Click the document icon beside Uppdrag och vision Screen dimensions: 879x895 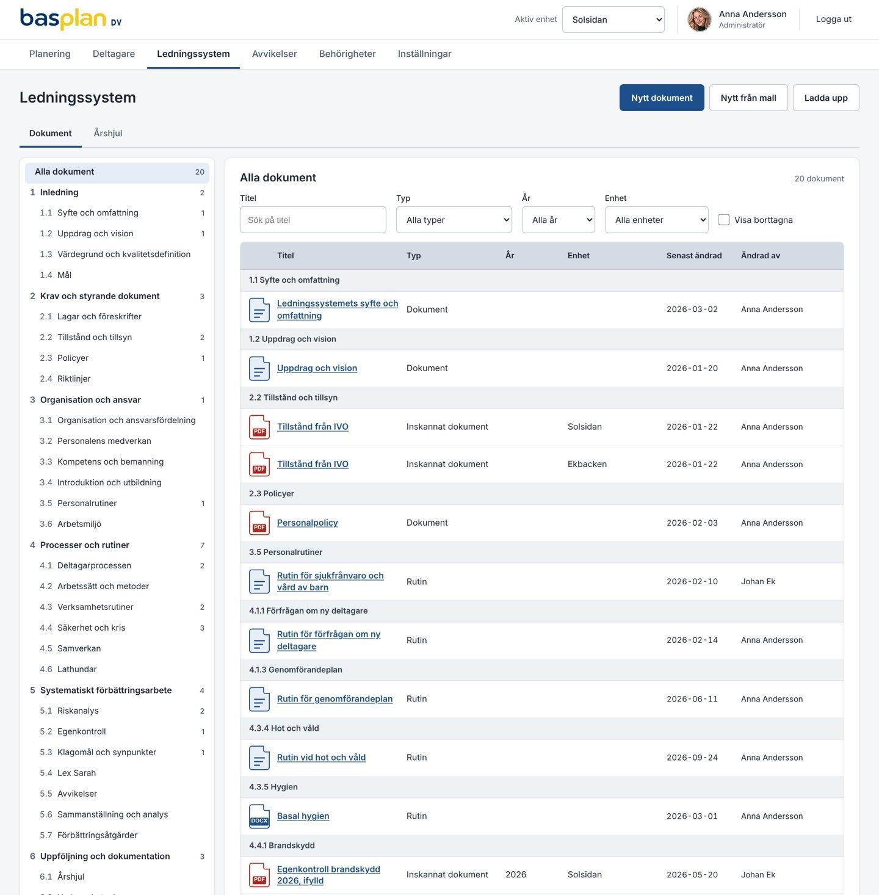click(259, 368)
